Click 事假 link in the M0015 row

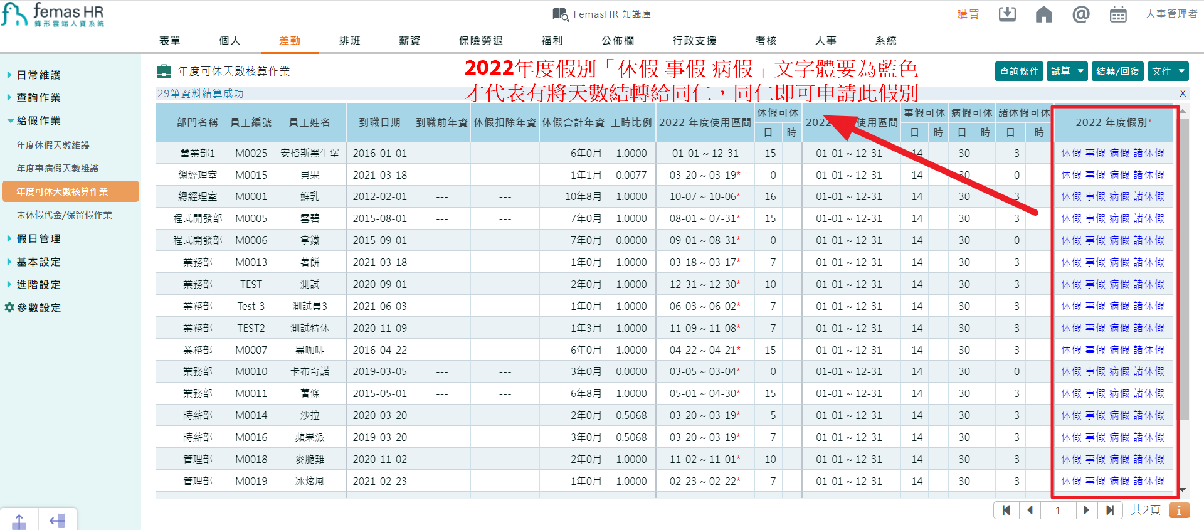(1096, 175)
